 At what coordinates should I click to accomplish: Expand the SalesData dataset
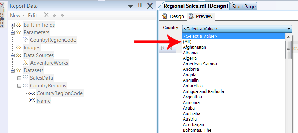point(19,78)
